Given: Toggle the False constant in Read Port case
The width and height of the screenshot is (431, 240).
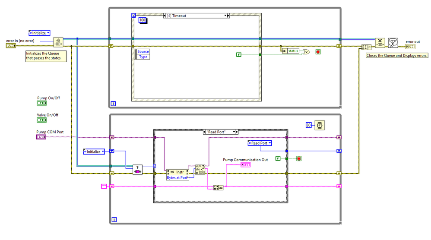Looking at the screenshot, I should (x=278, y=158).
